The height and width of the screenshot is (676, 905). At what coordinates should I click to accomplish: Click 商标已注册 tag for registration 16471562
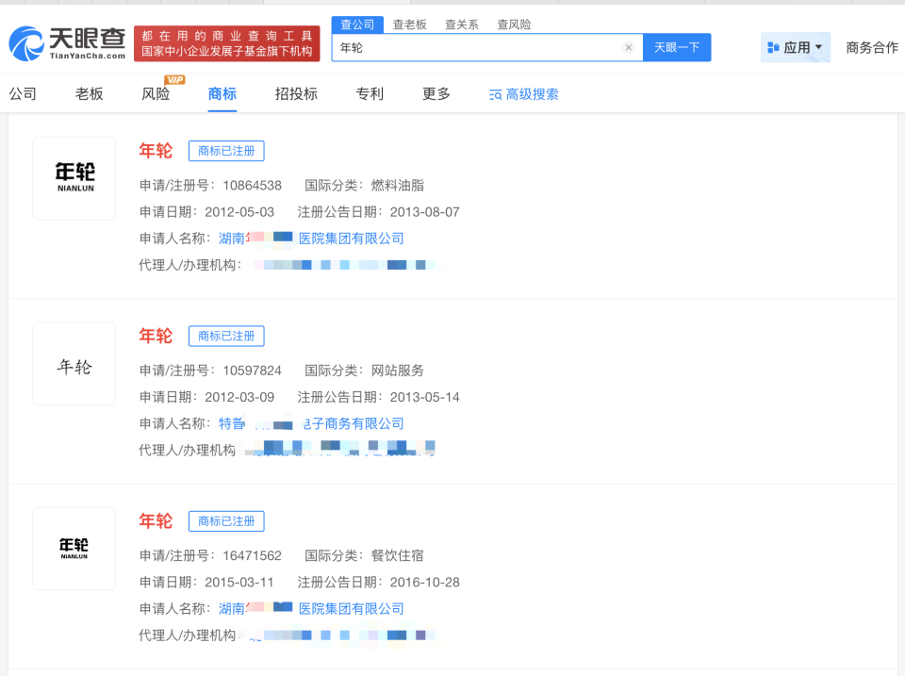coord(226,521)
